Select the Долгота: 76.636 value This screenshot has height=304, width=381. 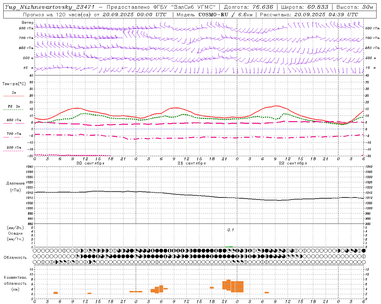(249, 7)
